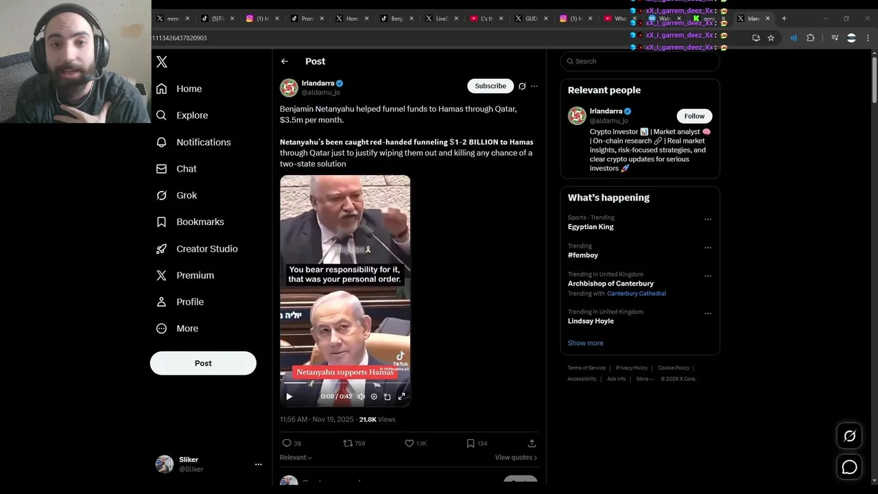878x494 pixels.
Task: Open the Sliker account options ellipsis
Action: [259, 464]
